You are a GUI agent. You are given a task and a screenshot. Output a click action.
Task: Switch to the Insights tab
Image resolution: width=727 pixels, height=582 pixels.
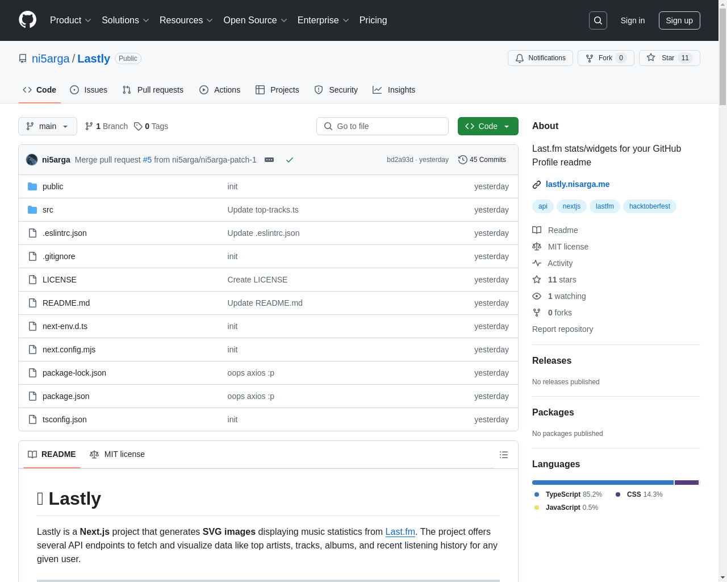tap(394, 90)
